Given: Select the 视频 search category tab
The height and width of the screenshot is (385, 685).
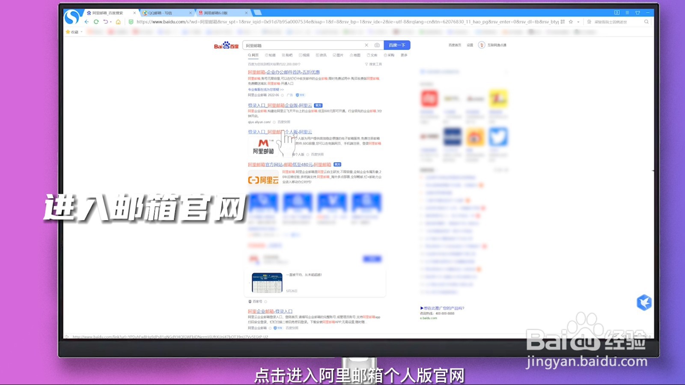Looking at the screenshot, I should (304, 55).
